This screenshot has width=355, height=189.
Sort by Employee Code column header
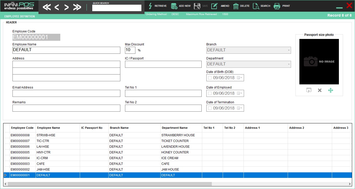point(23,128)
